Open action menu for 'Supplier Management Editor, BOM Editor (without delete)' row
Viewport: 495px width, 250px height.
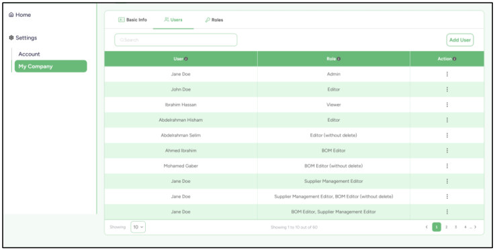[x=447, y=197]
